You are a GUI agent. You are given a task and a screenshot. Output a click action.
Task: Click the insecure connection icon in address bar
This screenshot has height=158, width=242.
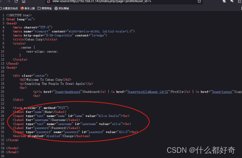coord(49,1)
